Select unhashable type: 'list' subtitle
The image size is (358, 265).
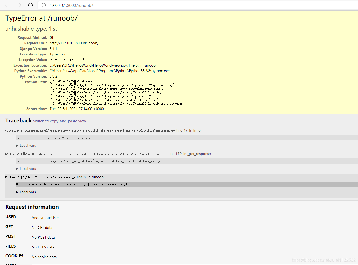pos(32,29)
